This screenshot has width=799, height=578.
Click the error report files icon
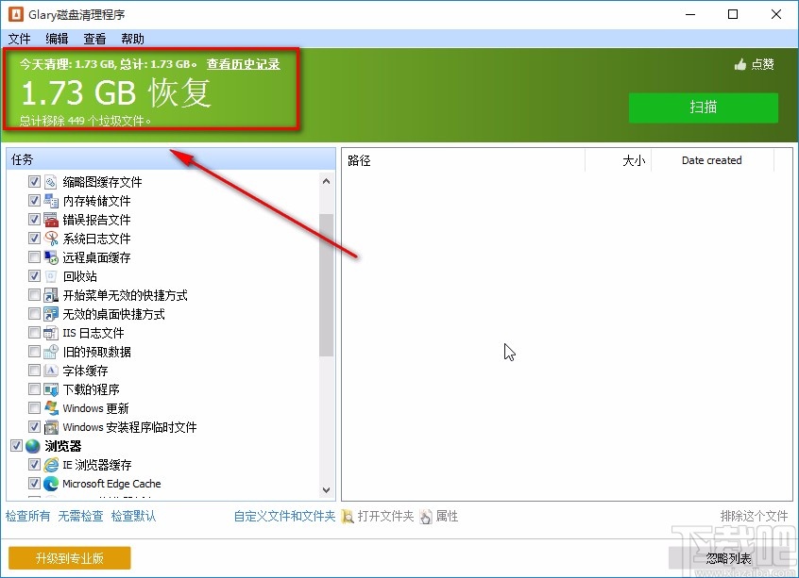click(50, 220)
